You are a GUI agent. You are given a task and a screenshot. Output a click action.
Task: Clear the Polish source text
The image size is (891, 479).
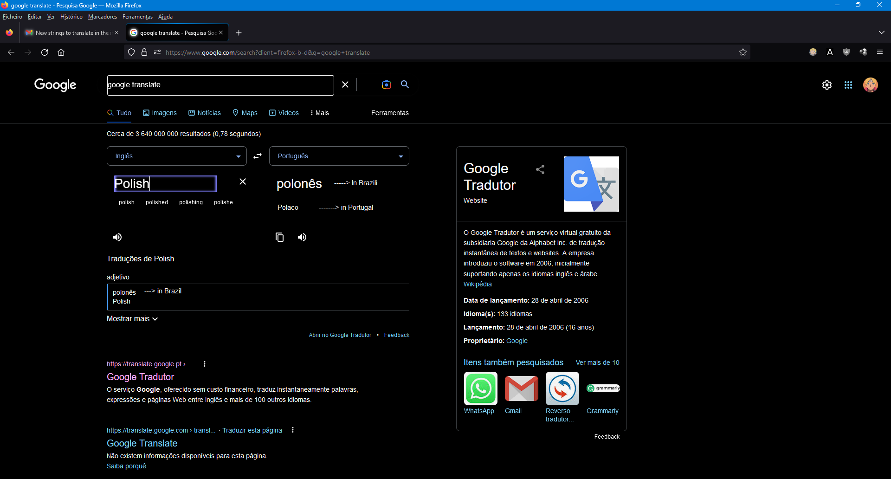pyautogui.click(x=243, y=181)
